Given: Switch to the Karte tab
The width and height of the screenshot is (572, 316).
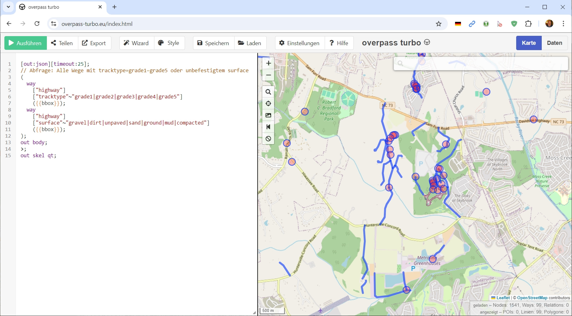Looking at the screenshot, I should coord(529,43).
